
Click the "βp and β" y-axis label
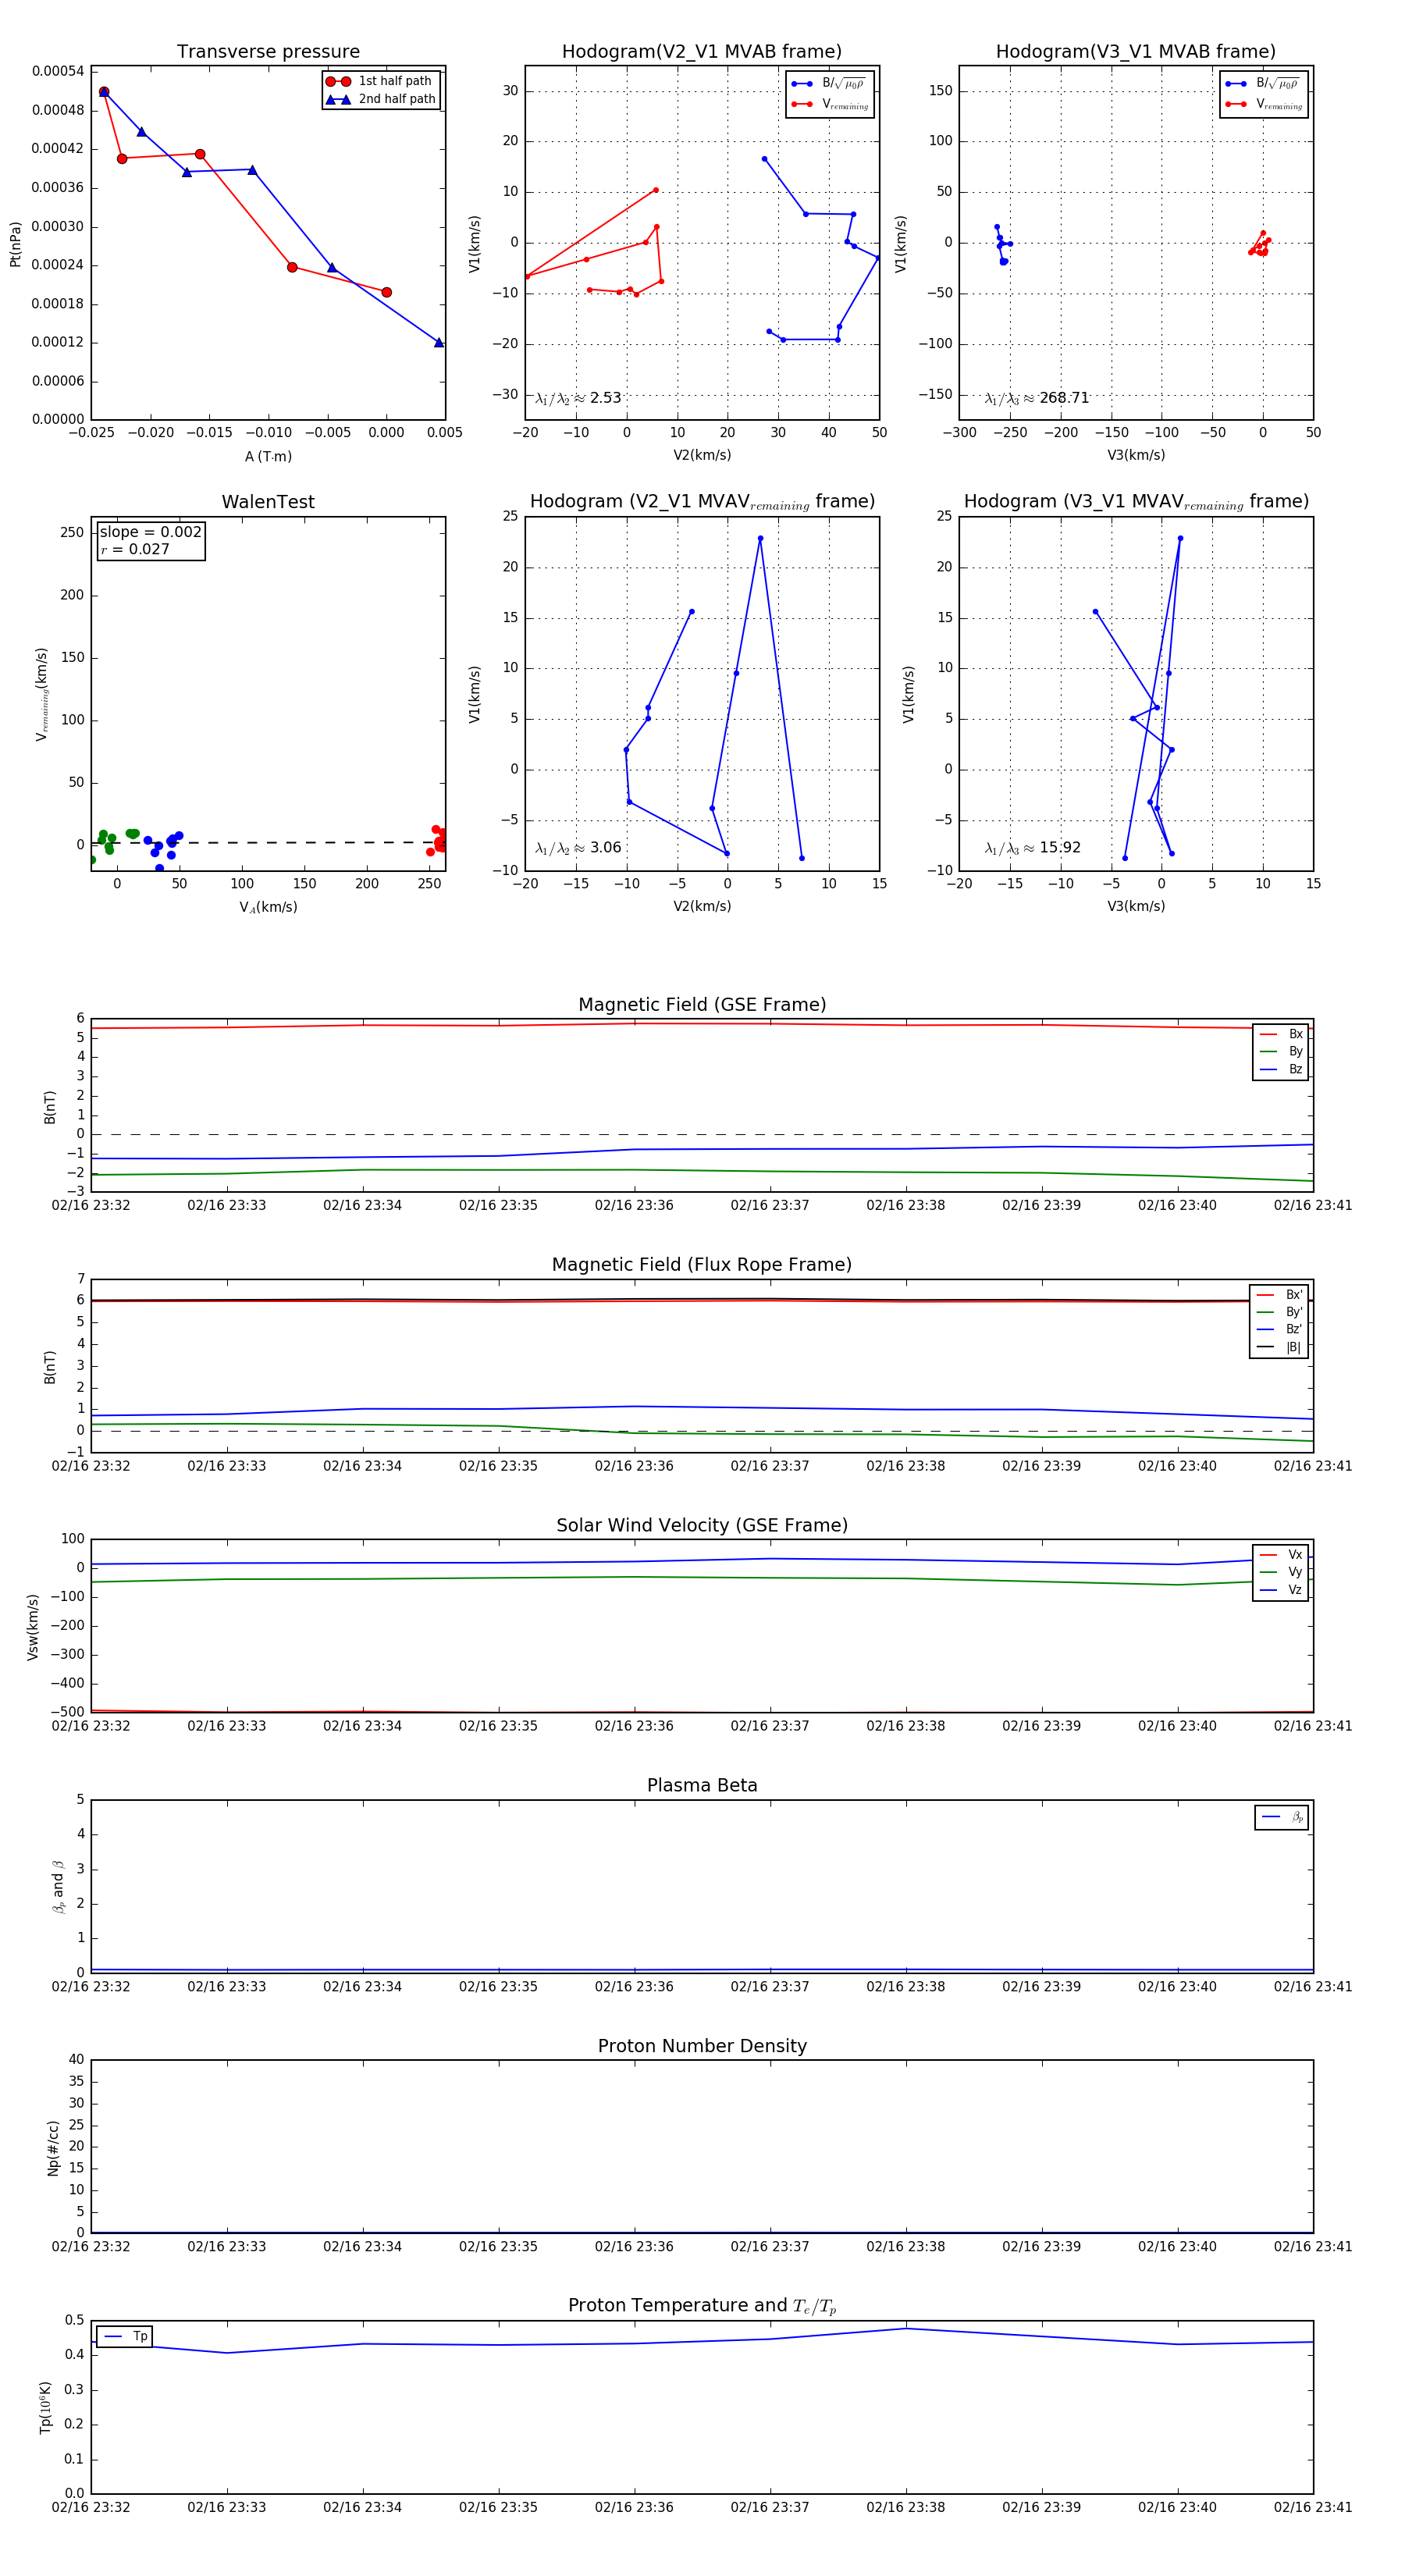58,1887
